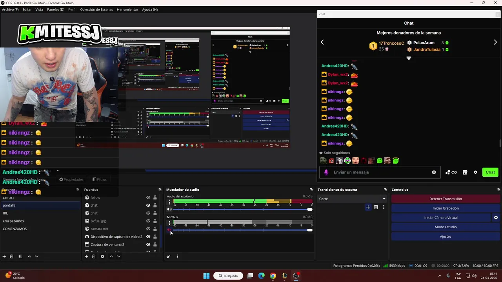Open Mic/Aux three-dot options menu
Viewport: 502px width, 282px height.
click(169, 223)
